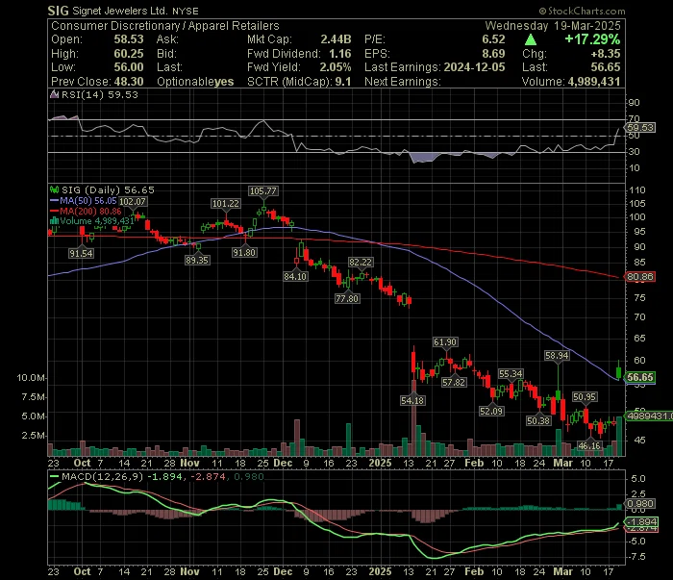This screenshot has width=673, height=580.
Task: Click the Open value 58.53
Action: [128, 39]
